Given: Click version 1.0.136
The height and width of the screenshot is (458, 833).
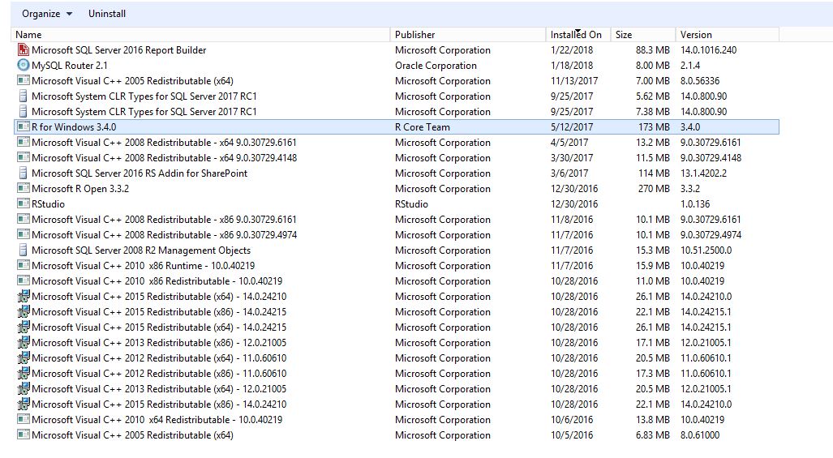Looking at the screenshot, I should point(695,203).
